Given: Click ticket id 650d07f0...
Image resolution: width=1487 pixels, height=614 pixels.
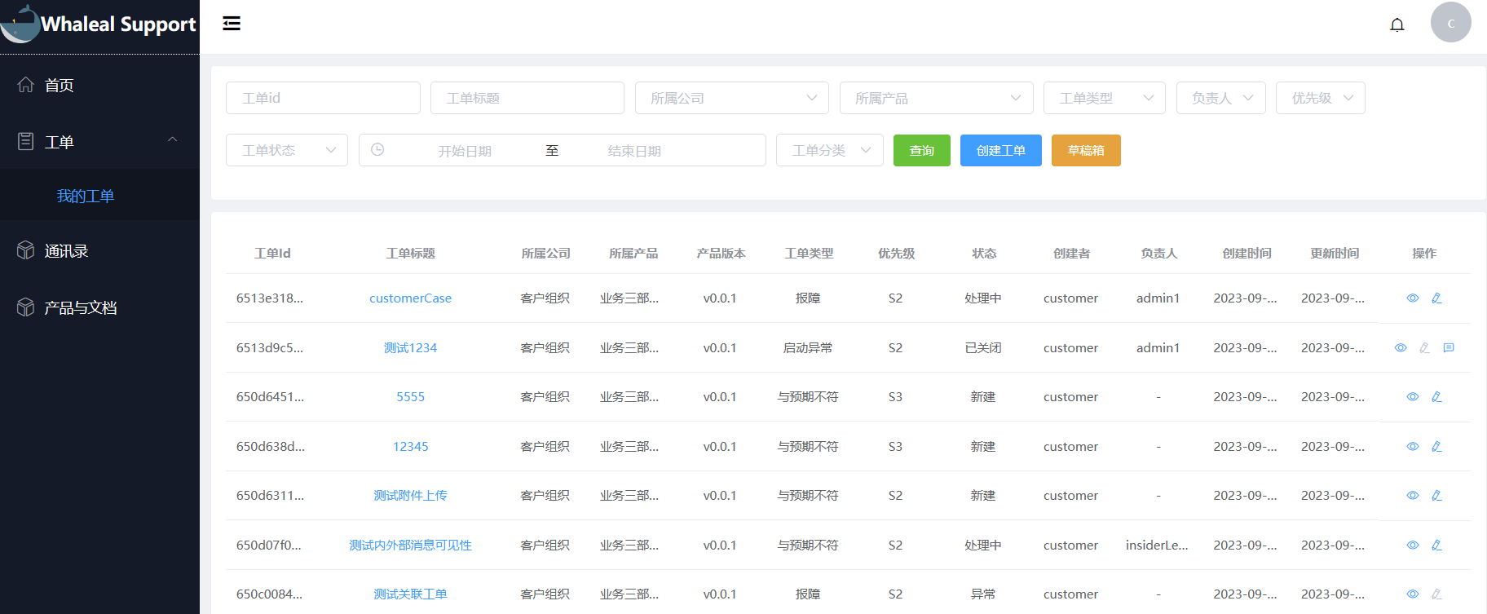Looking at the screenshot, I should (x=269, y=546).
